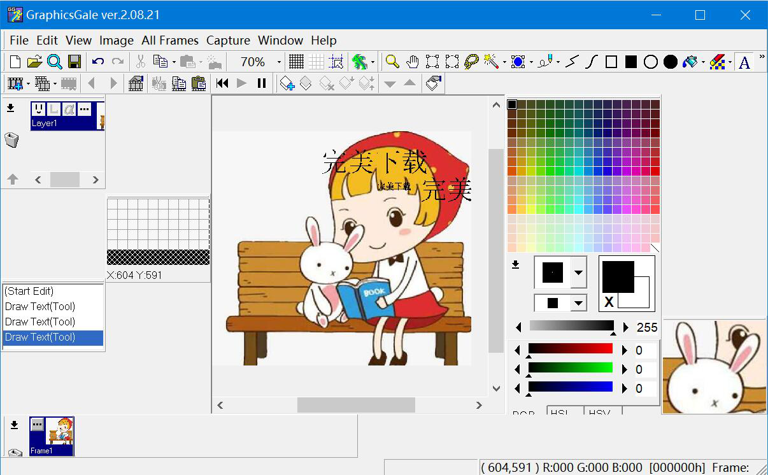Click the Save floppy disk icon
Image resolution: width=768 pixels, height=475 pixels.
point(75,62)
